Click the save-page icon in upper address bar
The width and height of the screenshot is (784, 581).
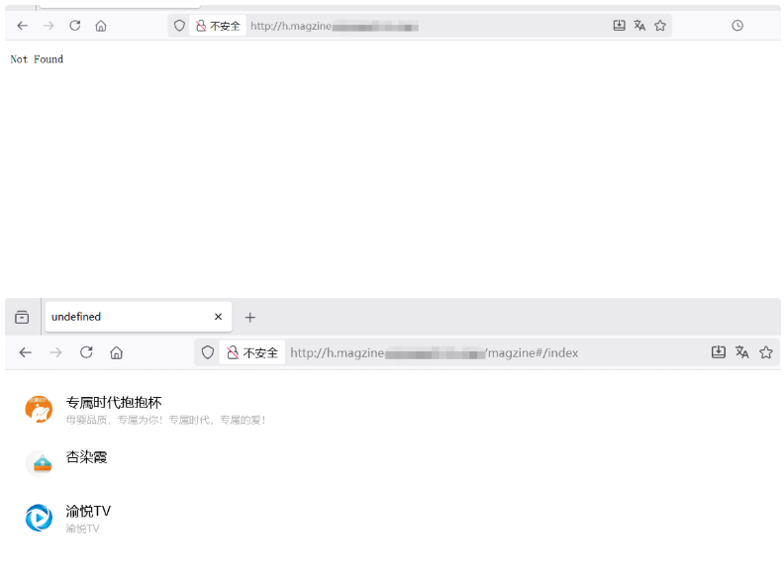pos(619,26)
